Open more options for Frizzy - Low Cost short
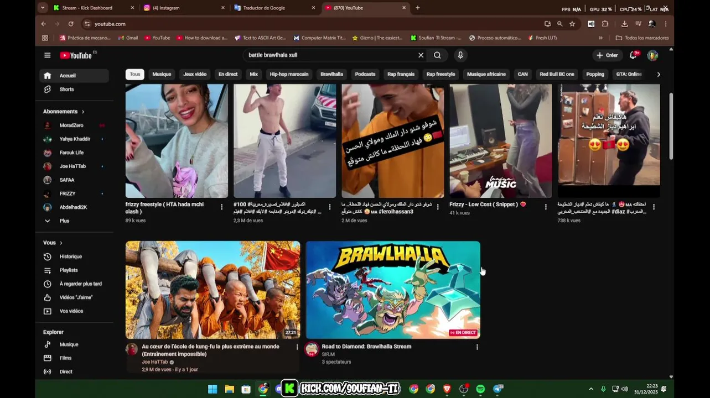Screen dimensions: 710x398 point(546,207)
